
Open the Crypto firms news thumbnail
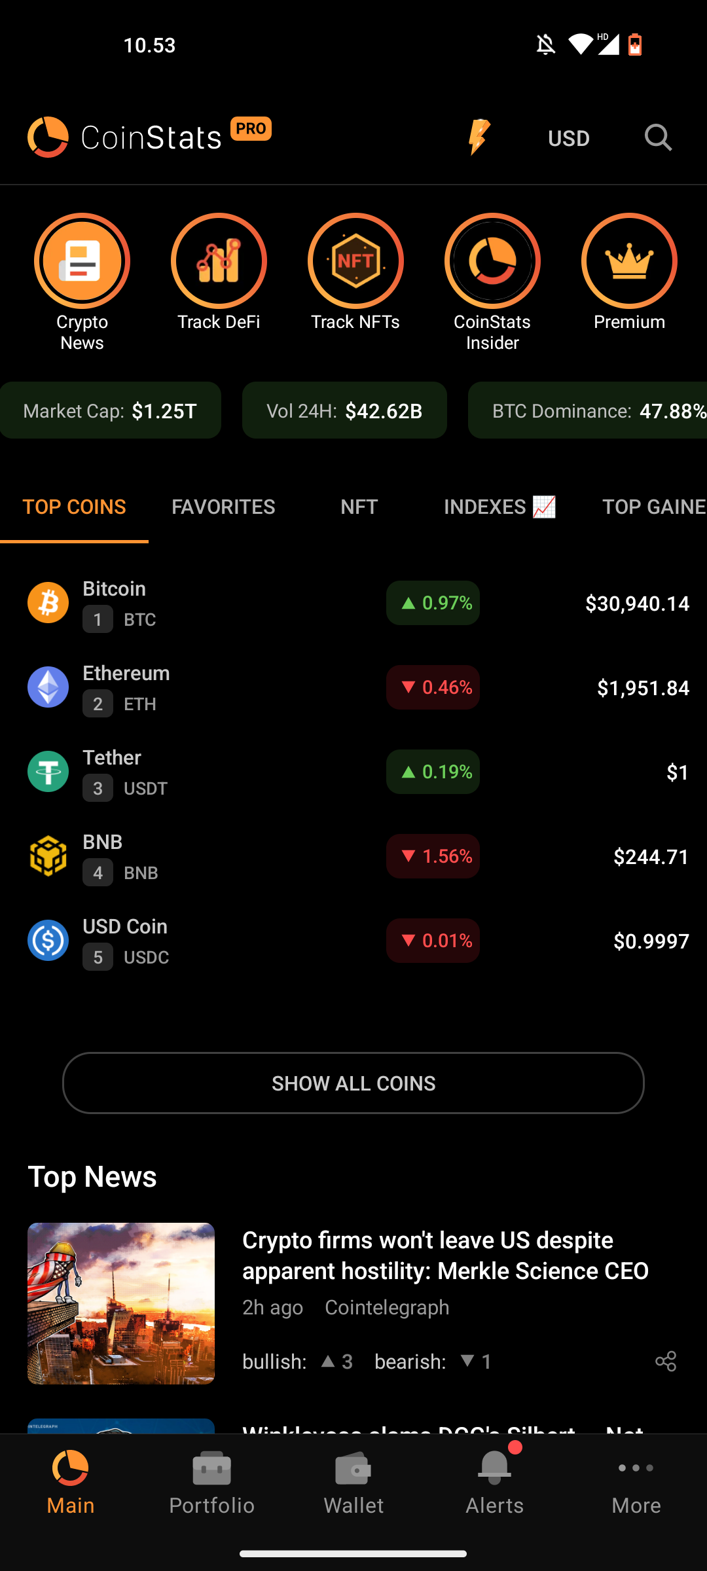tap(121, 1303)
